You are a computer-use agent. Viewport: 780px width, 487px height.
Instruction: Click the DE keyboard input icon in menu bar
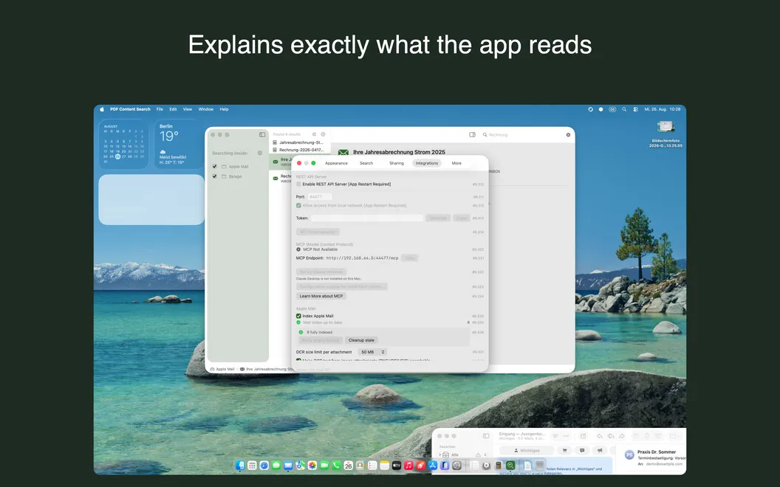[612, 109]
